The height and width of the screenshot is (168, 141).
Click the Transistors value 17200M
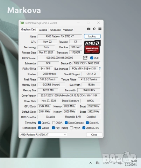coord(76,52)
